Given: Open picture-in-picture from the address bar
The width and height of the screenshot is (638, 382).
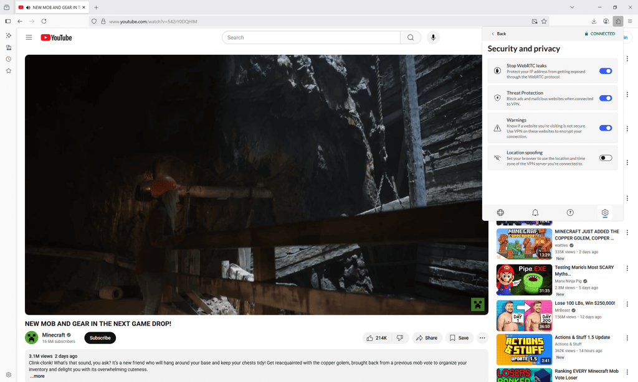Looking at the screenshot, I should 534,21.
